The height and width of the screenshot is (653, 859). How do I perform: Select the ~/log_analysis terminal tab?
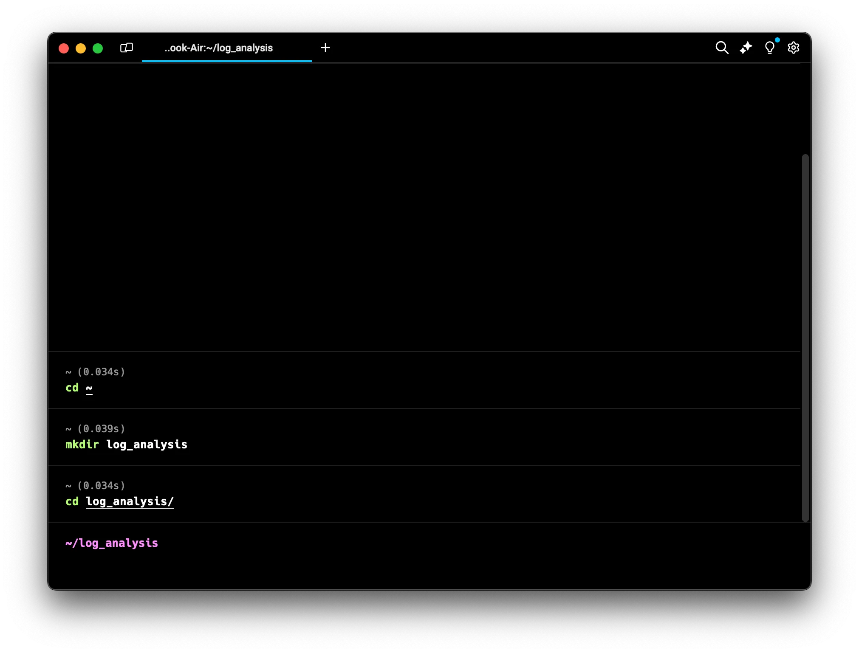[x=218, y=48]
